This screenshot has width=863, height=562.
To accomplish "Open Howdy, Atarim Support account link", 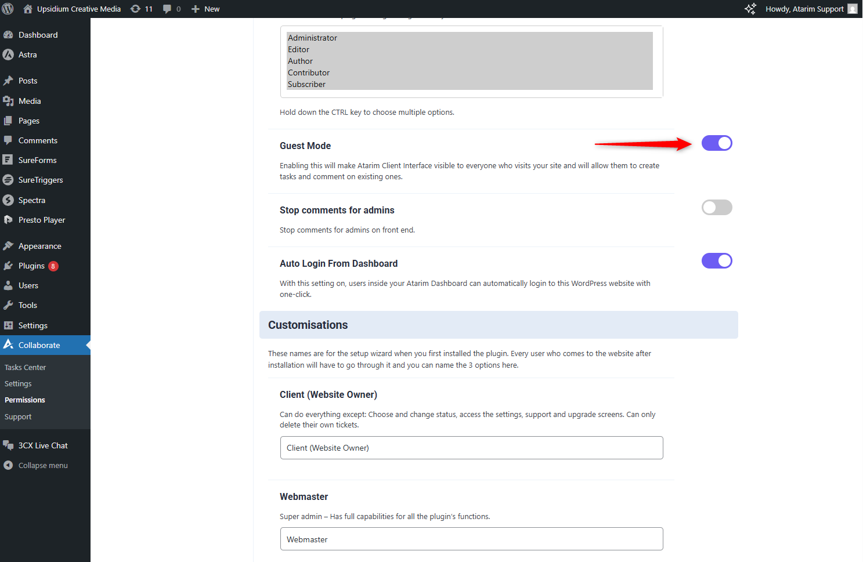I will pos(804,9).
